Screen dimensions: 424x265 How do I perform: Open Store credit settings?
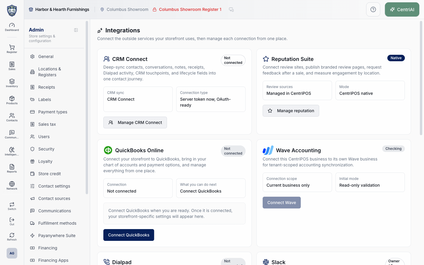(x=55, y=174)
